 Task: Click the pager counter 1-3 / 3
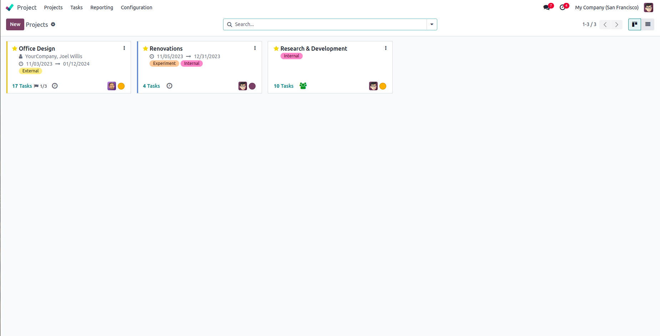tap(589, 24)
